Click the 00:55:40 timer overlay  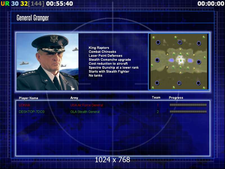tap(60, 4)
